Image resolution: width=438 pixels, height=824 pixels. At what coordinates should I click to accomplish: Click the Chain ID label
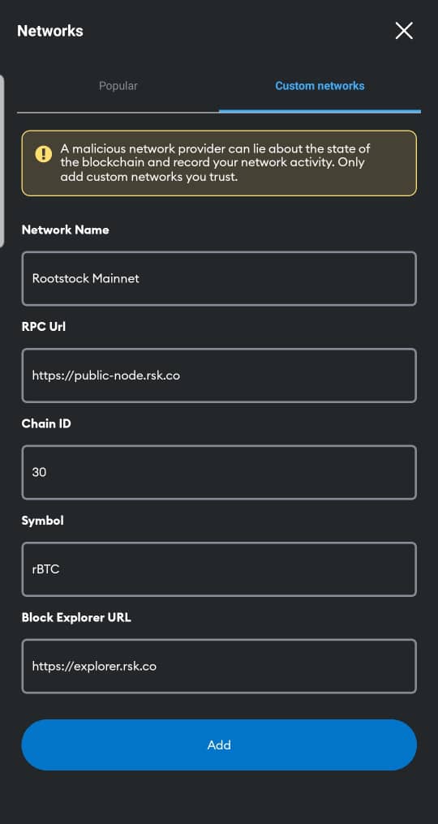coord(46,423)
